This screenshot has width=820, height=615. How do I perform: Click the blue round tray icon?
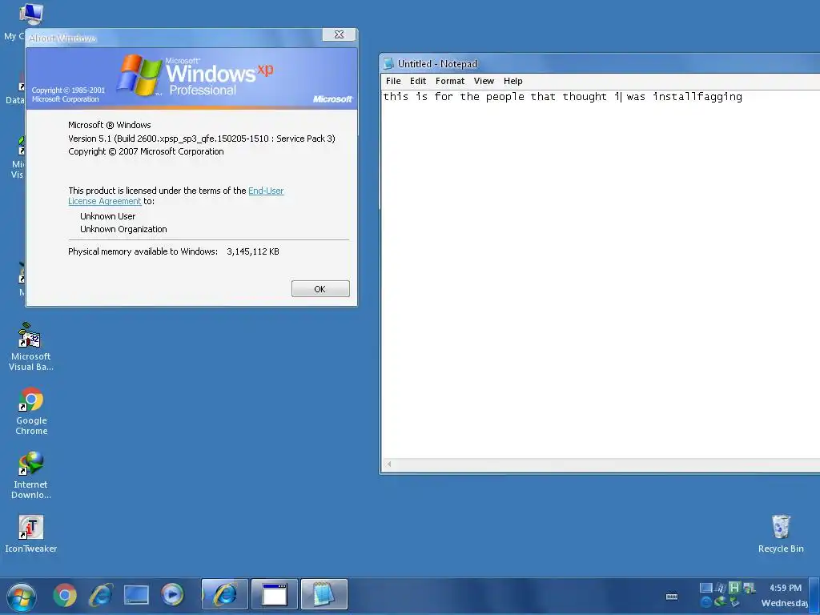706,602
